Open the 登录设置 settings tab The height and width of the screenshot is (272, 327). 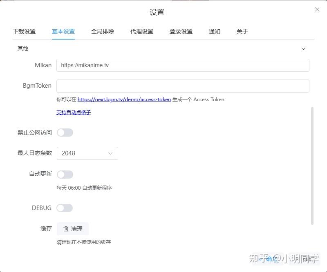click(x=181, y=31)
